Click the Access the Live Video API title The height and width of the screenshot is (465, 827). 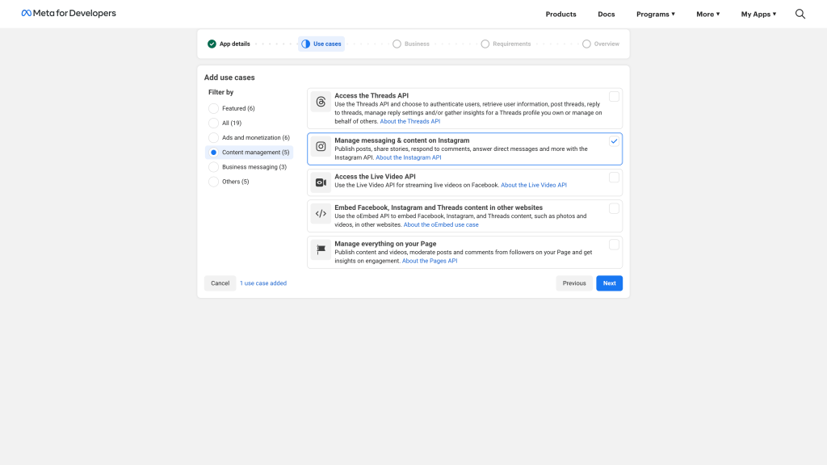(375, 177)
